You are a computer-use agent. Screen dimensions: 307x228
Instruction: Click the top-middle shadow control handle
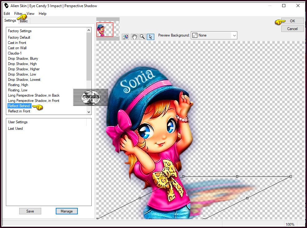pyautogui.click(x=237, y=177)
